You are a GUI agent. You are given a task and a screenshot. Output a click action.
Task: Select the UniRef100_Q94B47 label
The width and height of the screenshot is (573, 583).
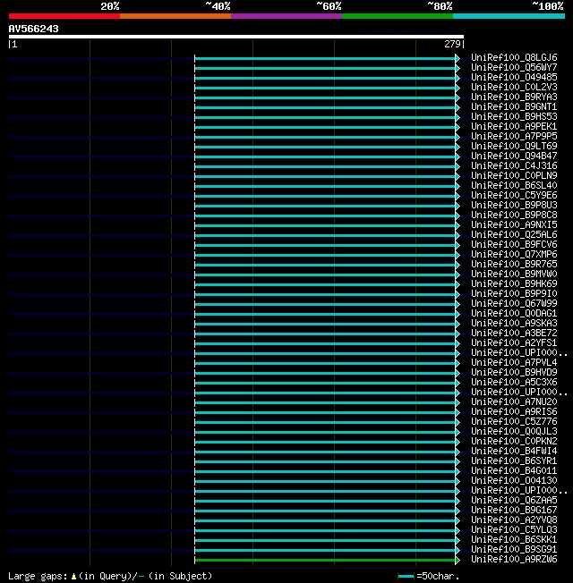coord(514,156)
